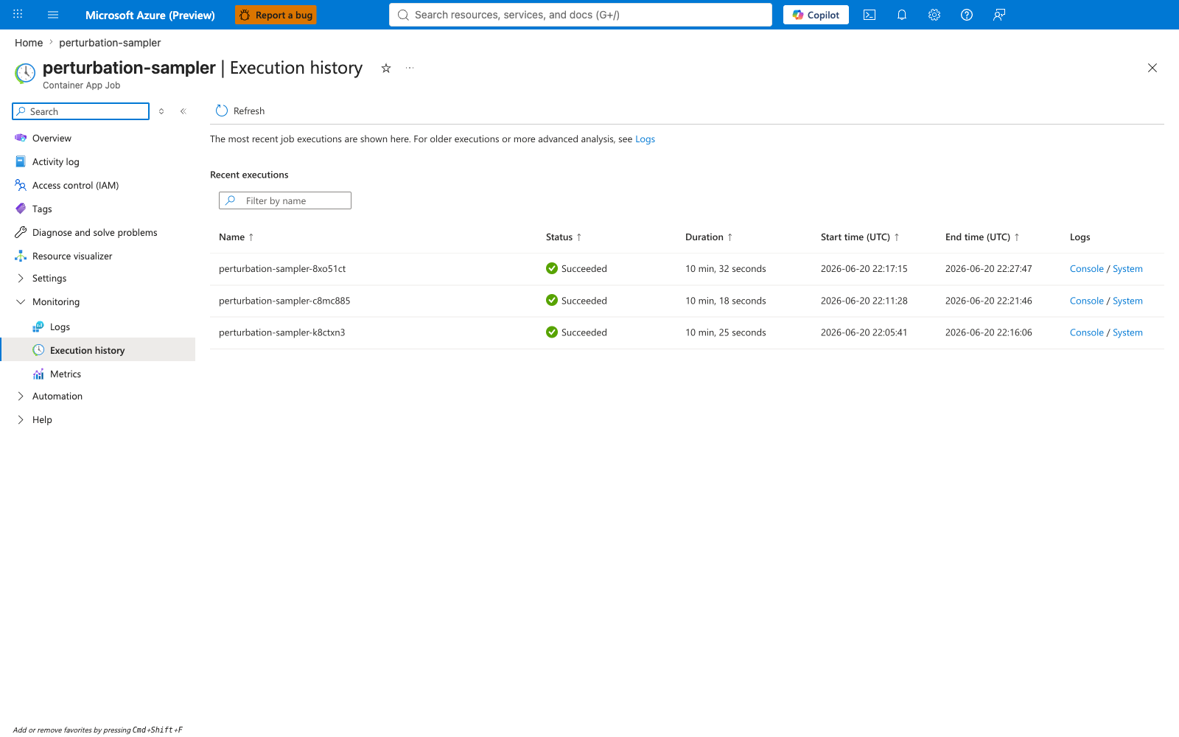Sort by End time (UTC) column
1179x737 pixels.
[982, 237]
